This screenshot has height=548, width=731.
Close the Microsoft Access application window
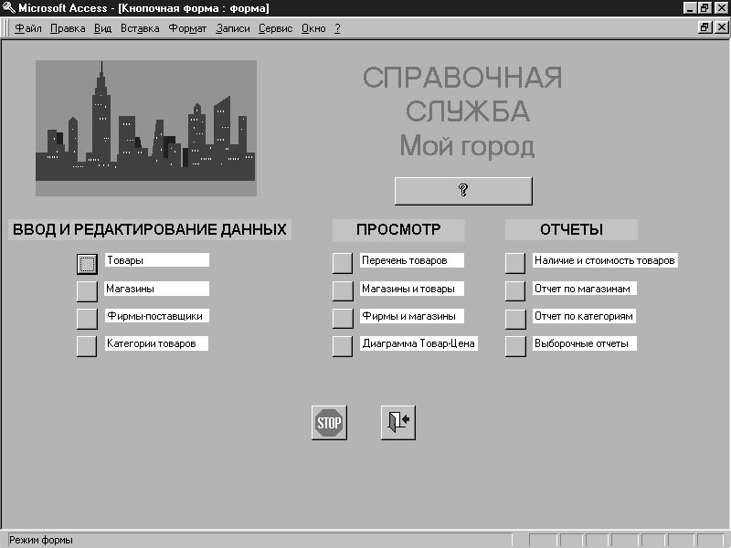point(721,8)
